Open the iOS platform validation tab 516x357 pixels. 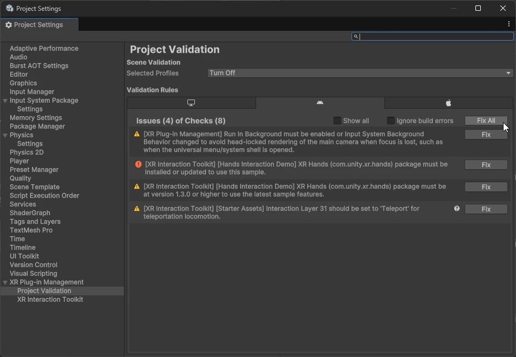(x=448, y=103)
